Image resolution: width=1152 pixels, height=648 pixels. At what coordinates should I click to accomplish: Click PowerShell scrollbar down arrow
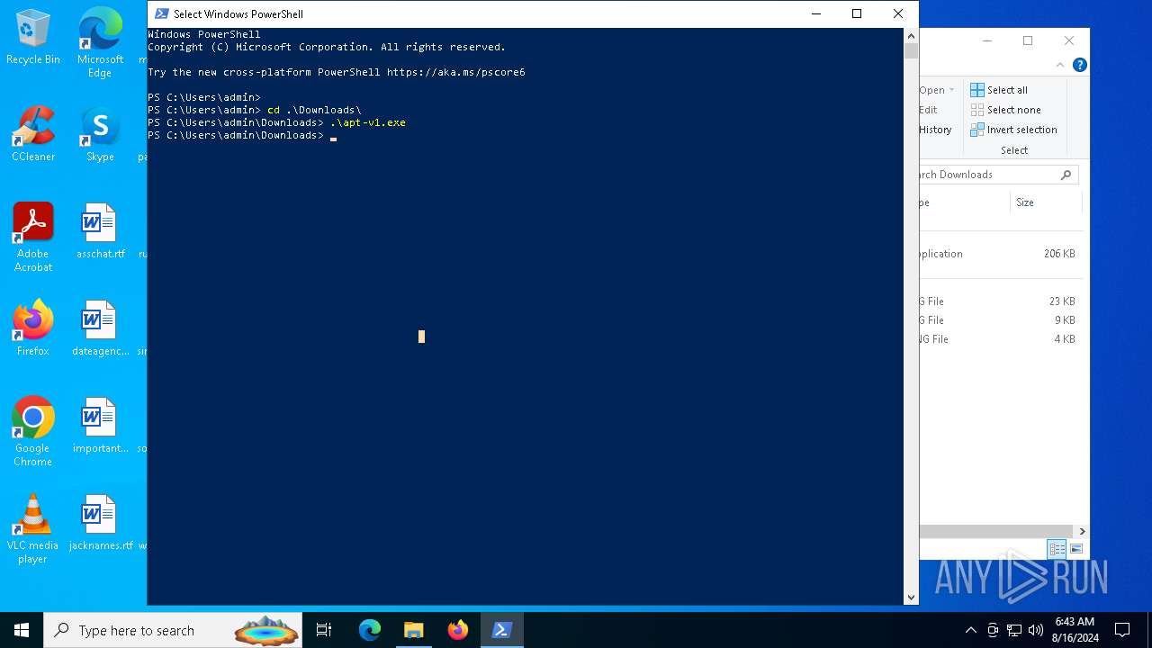[x=911, y=597]
